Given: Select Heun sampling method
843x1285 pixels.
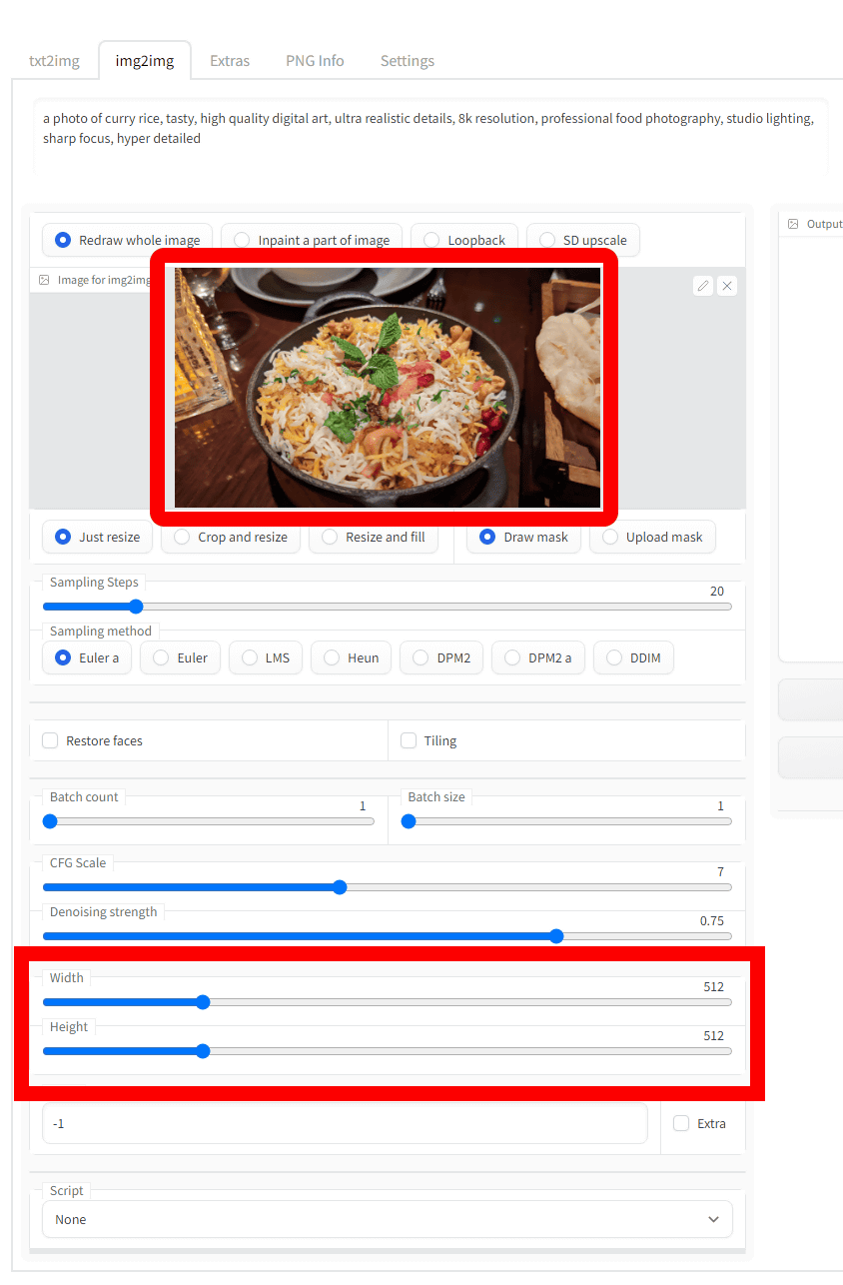Looking at the screenshot, I should point(351,657).
